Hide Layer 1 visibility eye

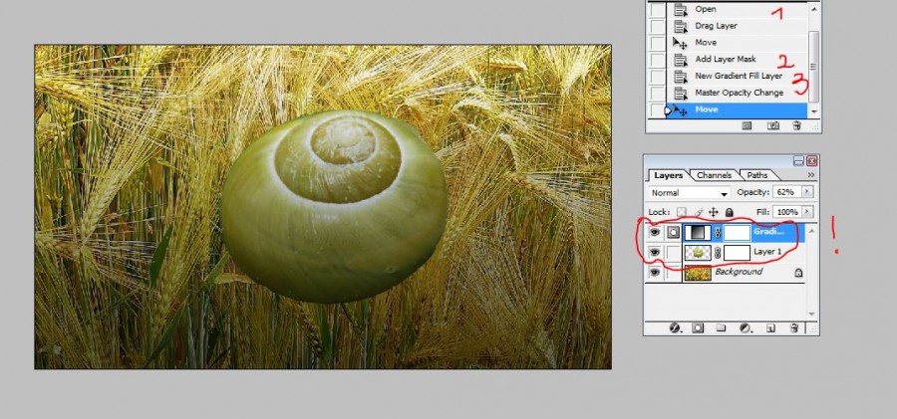tap(655, 252)
